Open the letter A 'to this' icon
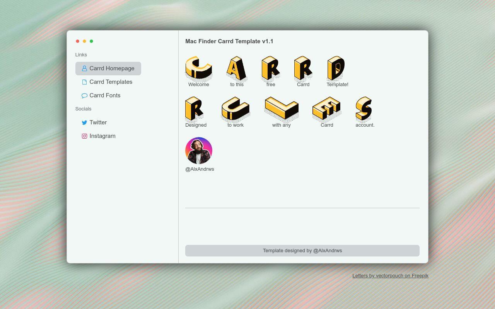The height and width of the screenshot is (309, 495). coord(237,68)
